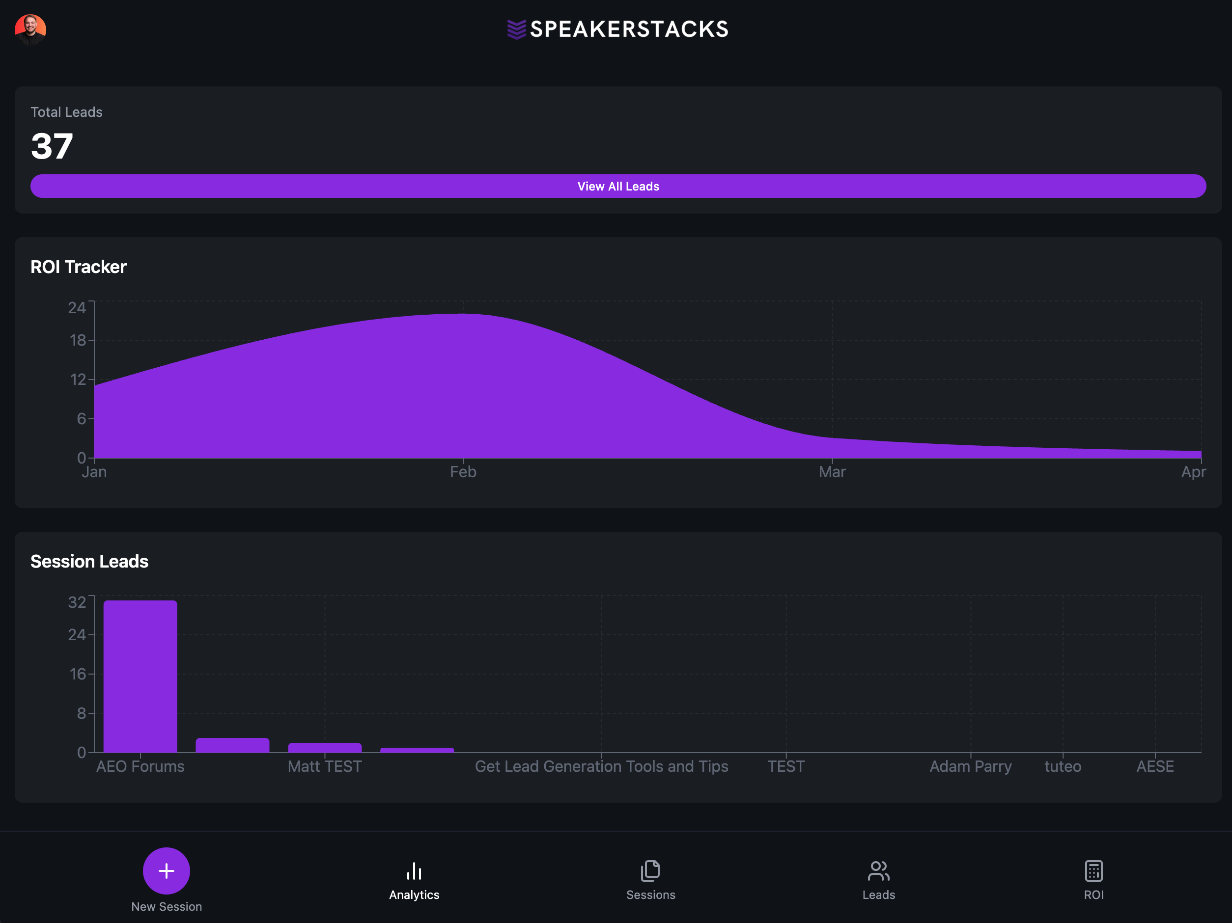Click Get Lead Generation Tools and Tips label
Viewport: 1232px width, 923px height.
tap(602, 766)
